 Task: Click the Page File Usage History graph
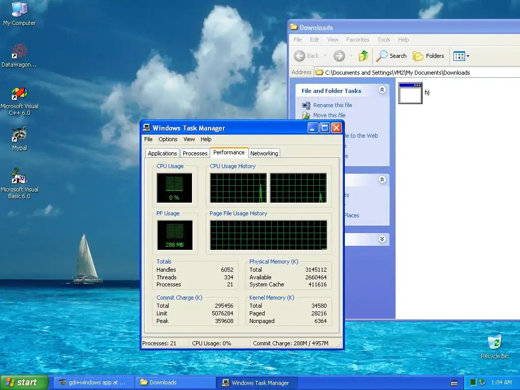[x=269, y=235]
